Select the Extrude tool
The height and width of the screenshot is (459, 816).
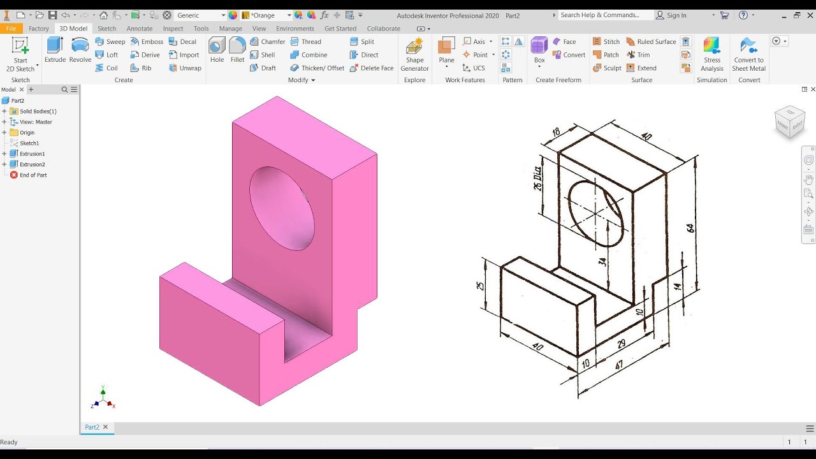point(55,50)
